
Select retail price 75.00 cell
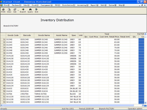point(114,53)
